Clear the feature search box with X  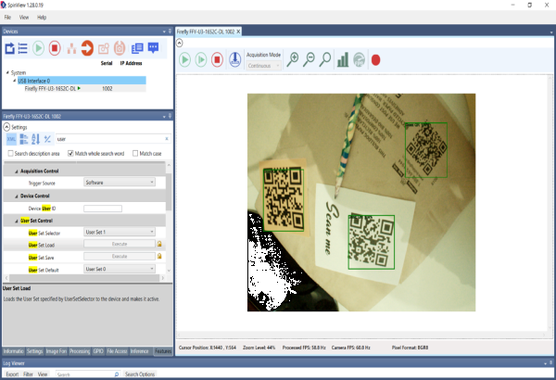point(167,139)
